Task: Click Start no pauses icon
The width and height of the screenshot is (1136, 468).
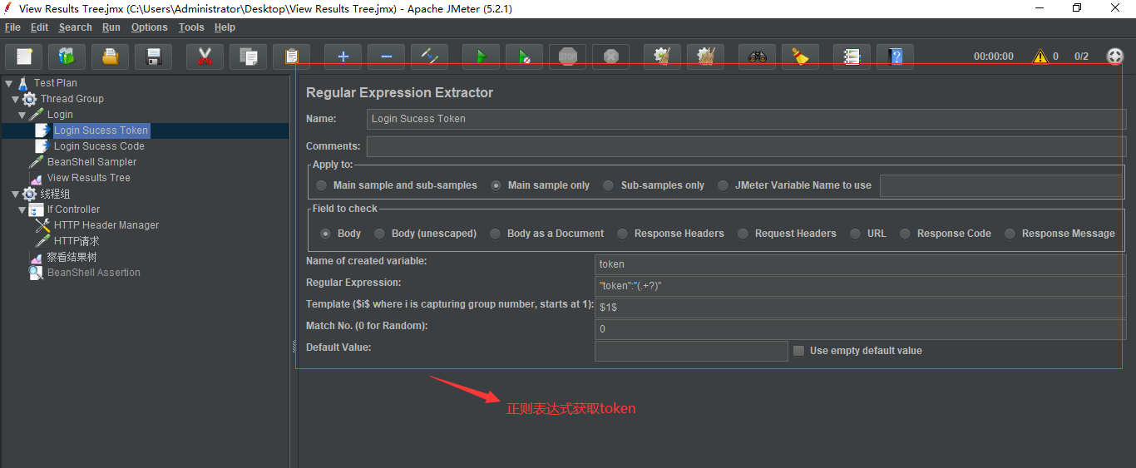Action: (524, 57)
